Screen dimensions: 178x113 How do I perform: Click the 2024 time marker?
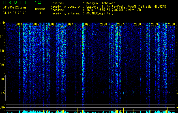[x=70, y=24]
